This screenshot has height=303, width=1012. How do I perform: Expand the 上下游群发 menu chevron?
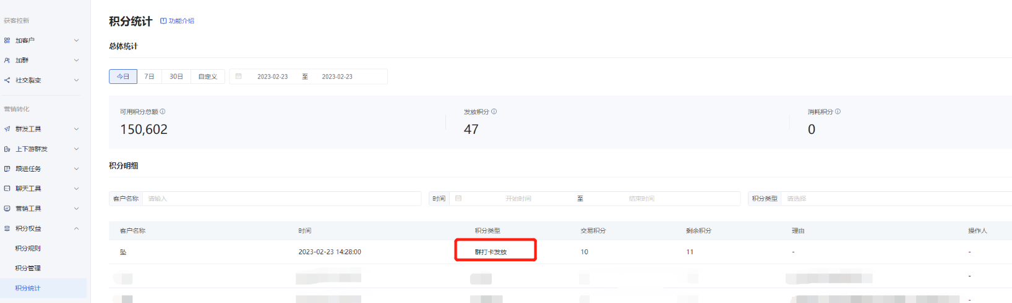pos(76,149)
